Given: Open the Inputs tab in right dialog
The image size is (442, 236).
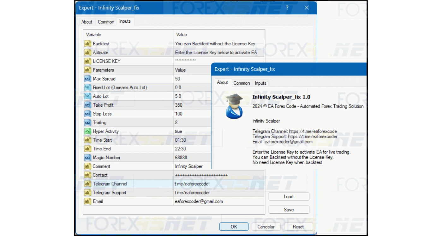Looking at the screenshot, I should [x=260, y=83].
